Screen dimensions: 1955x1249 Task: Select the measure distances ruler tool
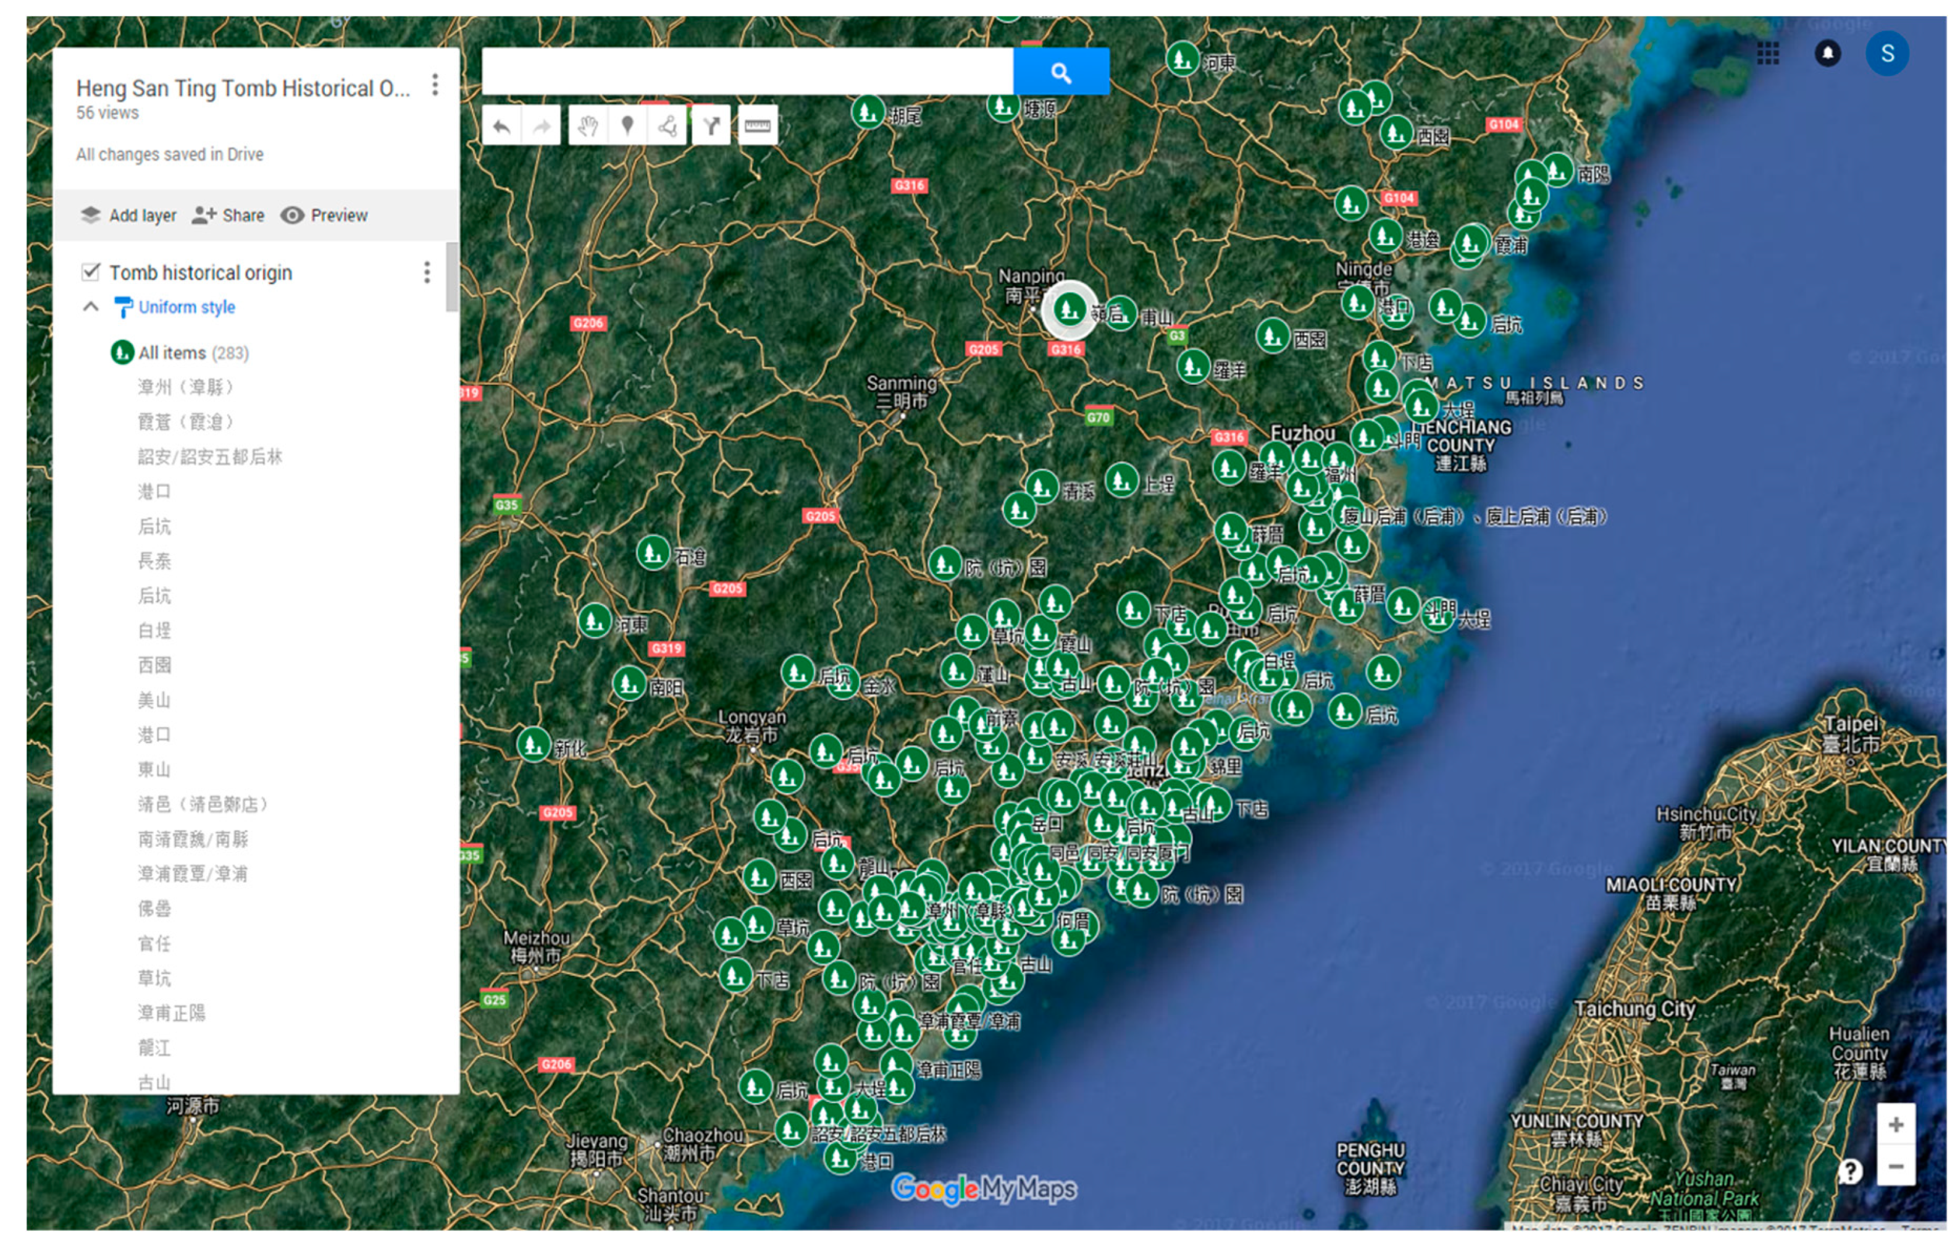click(756, 126)
